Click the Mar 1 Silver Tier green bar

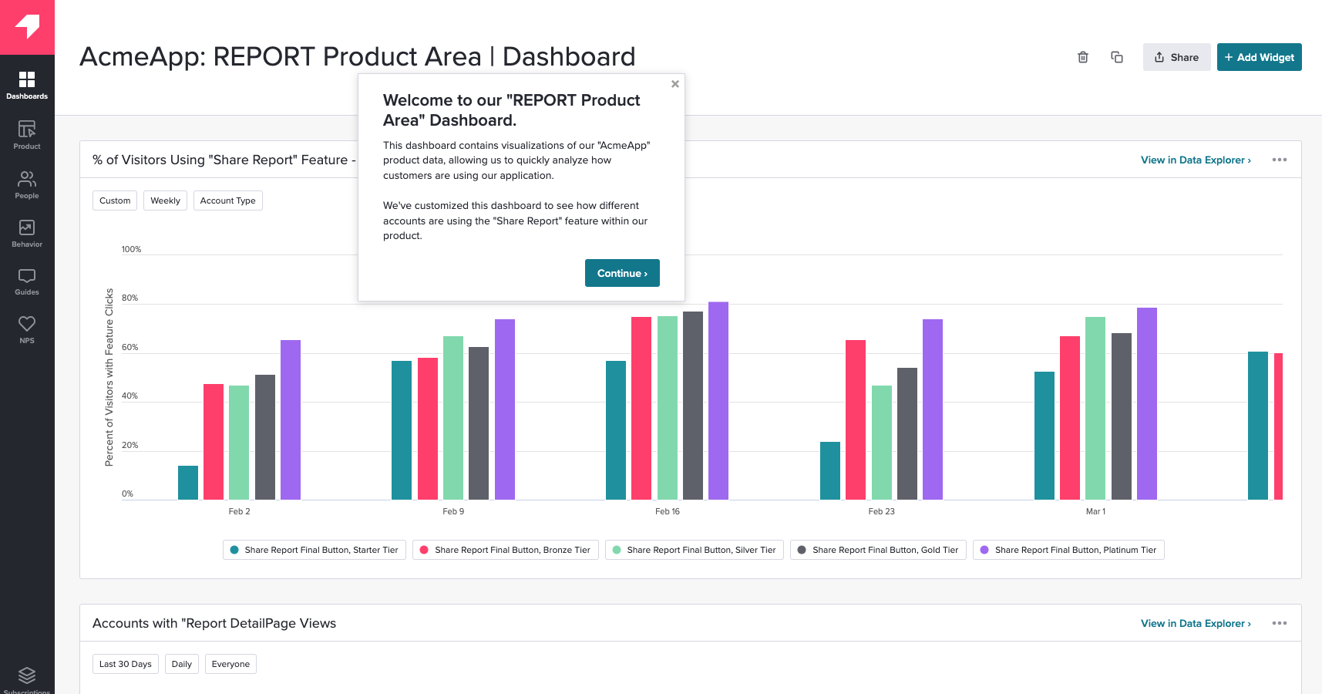point(1095,409)
